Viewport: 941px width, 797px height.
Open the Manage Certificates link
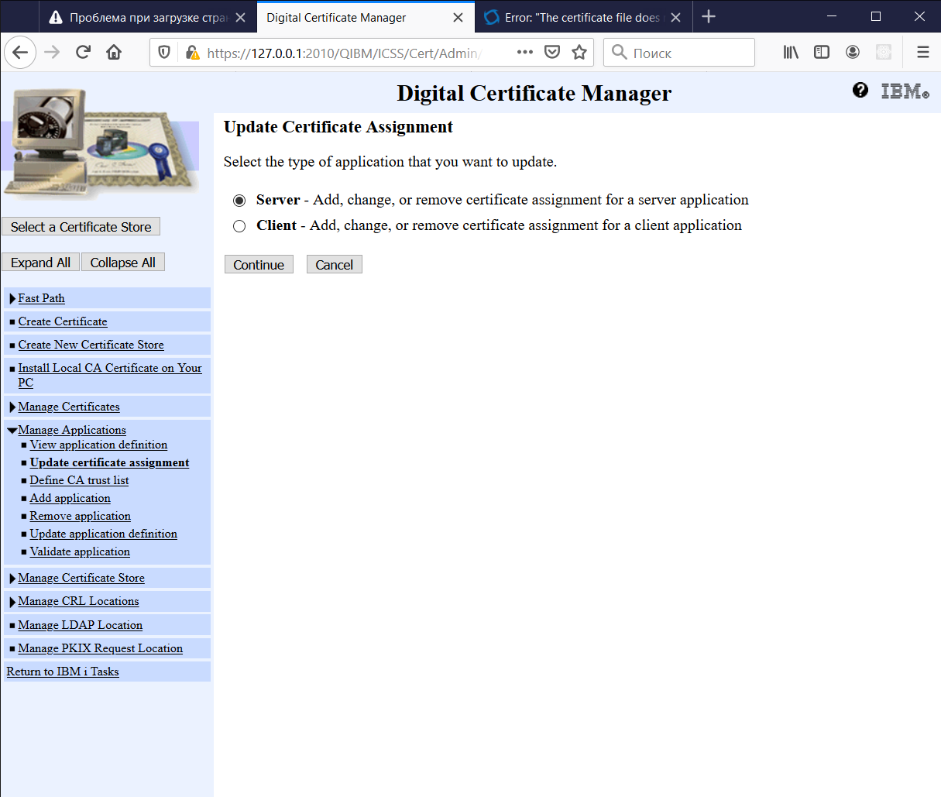pos(69,407)
